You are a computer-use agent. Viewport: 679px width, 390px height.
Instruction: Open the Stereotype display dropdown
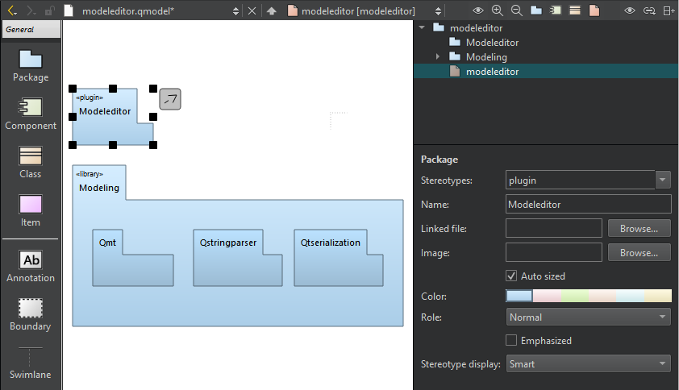pos(588,363)
